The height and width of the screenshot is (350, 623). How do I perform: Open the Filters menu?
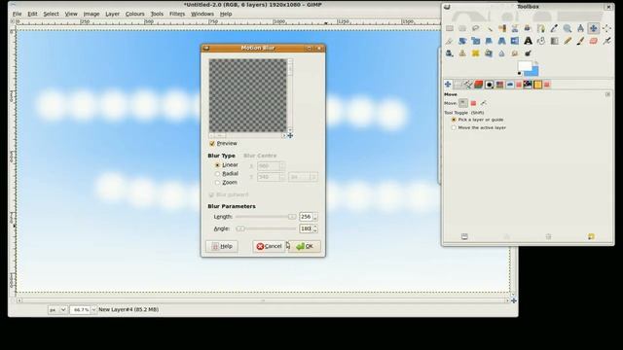click(x=177, y=14)
